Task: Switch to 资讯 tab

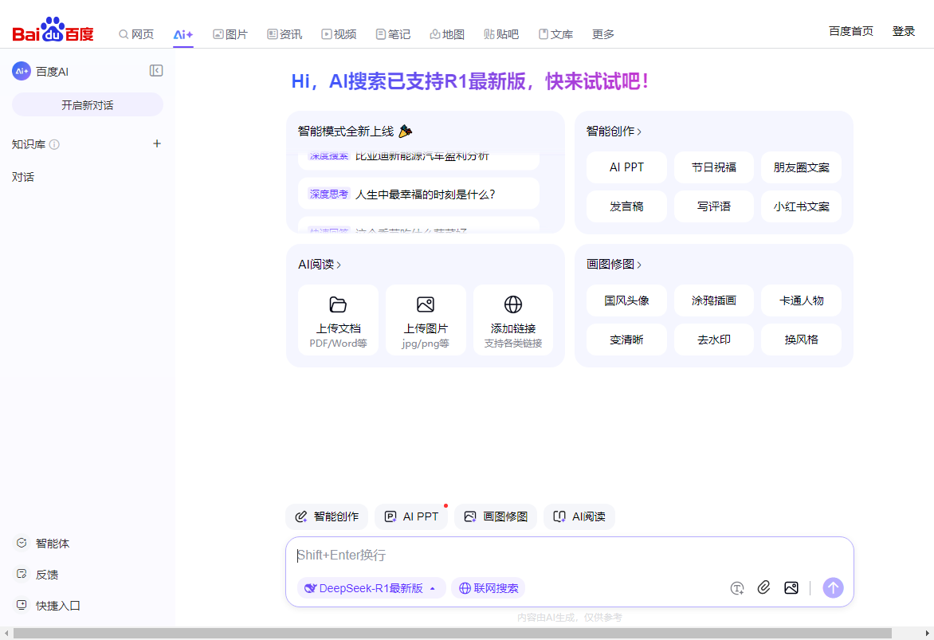Action: click(285, 34)
